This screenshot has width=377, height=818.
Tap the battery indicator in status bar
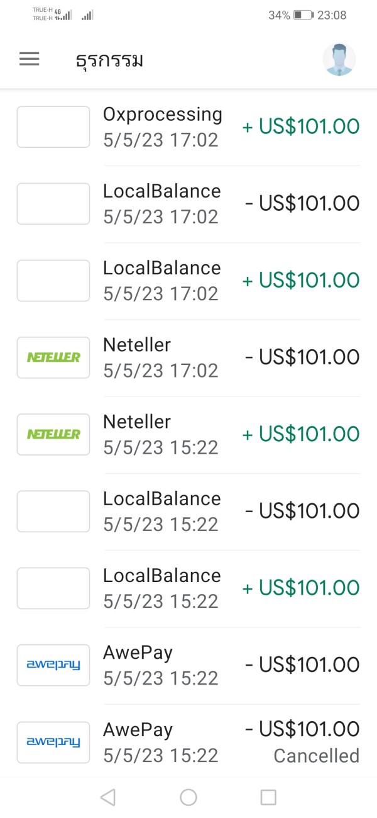click(302, 15)
